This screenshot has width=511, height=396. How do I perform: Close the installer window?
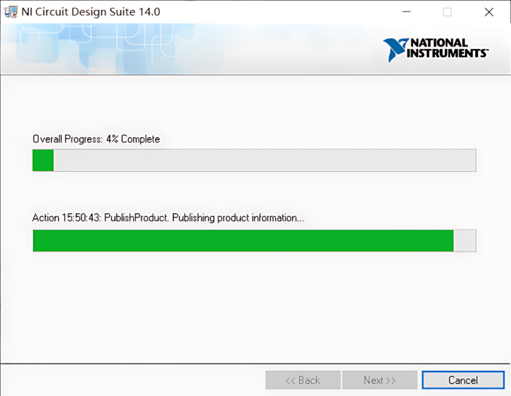click(489, 12)
